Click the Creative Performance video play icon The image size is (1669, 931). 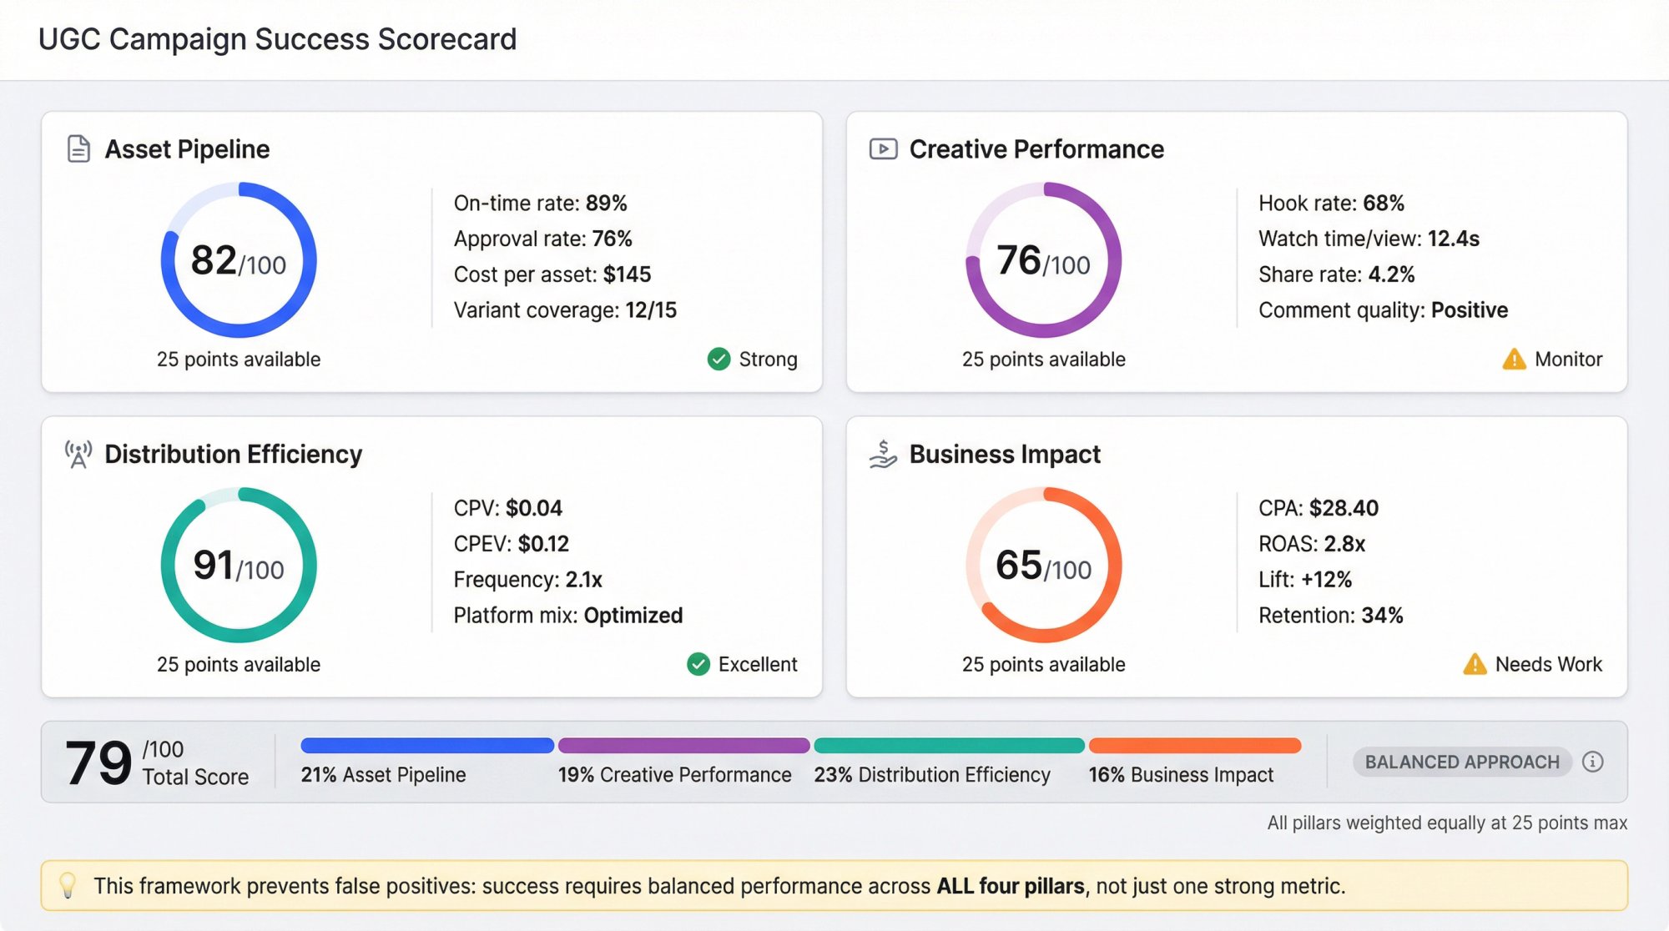[x=883, y=148]
